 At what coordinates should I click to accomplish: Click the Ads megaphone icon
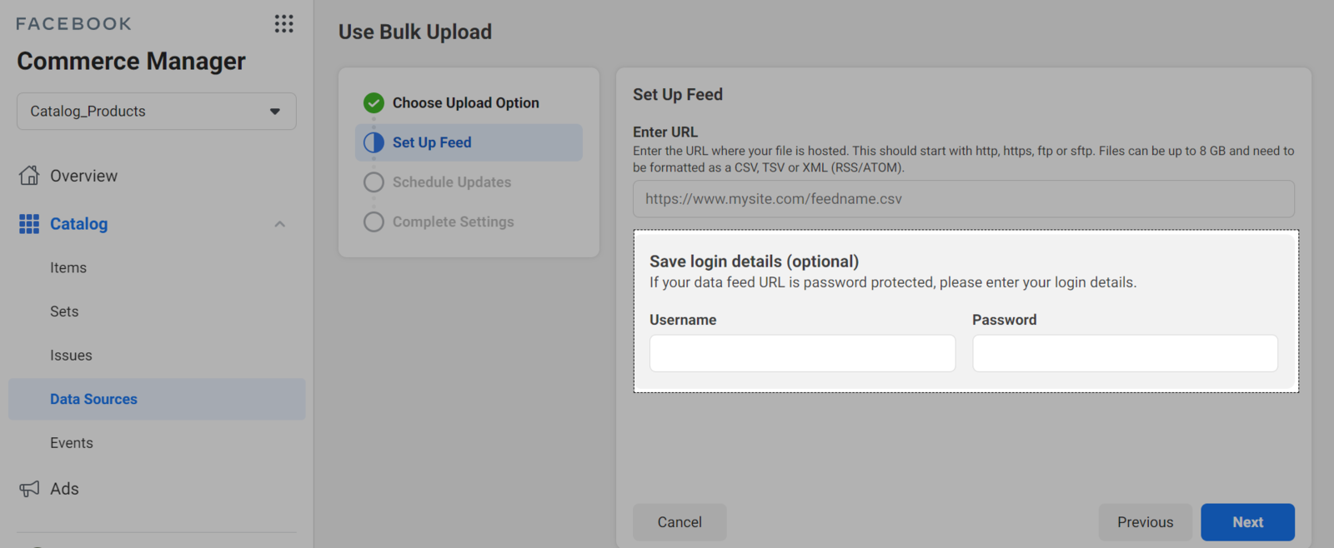point(29,489)
